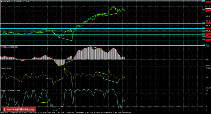Click the small arrow icon before the chart title

(x=1, y=2)
